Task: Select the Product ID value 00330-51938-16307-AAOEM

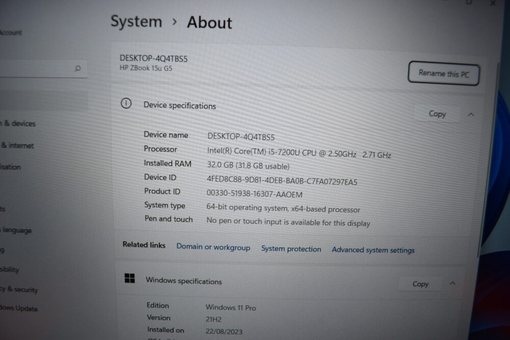Action: click(x=254, y=194)
